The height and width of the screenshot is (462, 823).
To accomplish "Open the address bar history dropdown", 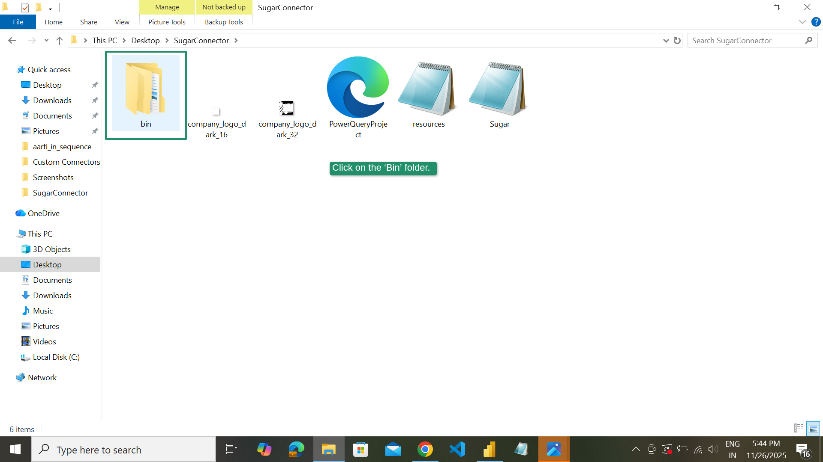I will tap(665, 40).
